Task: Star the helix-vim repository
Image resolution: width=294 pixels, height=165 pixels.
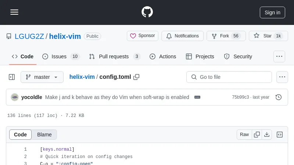Action: 268,36
